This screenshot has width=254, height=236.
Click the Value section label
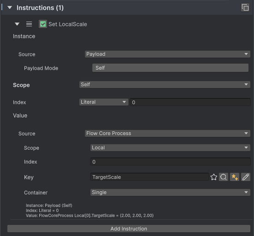(20, 116)
